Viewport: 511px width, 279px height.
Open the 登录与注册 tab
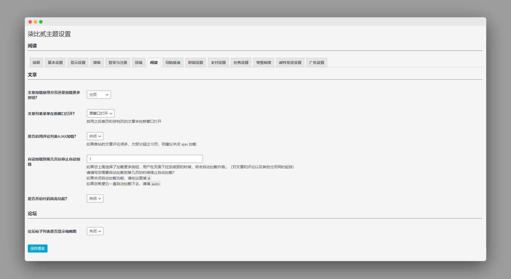[118, 62]
